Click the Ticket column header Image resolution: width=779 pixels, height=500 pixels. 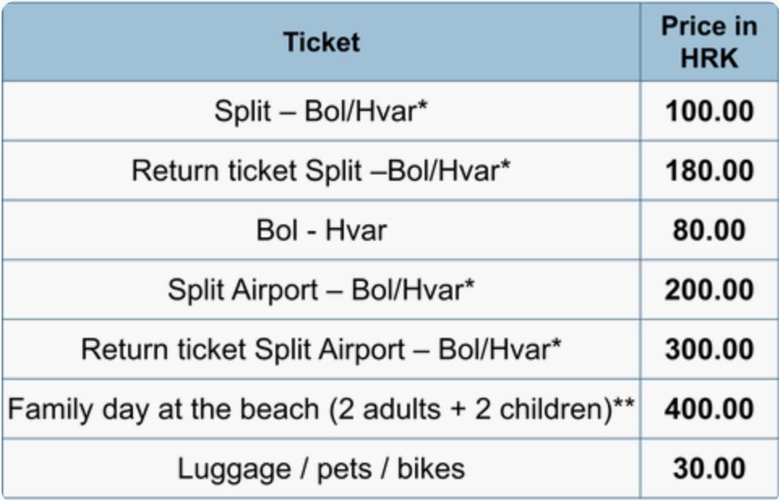(321, 41)
